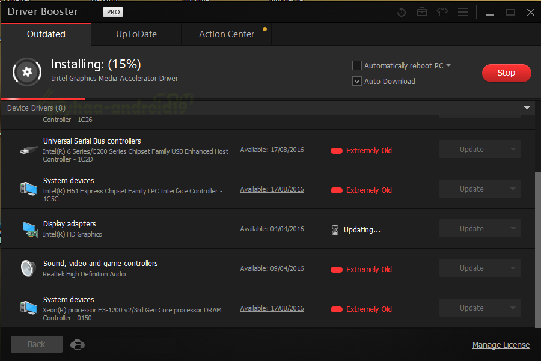This screenshot has height=361, width=541.
Task: Collapse the Device Drivers (8) section
Action: [x=527, y=108]
